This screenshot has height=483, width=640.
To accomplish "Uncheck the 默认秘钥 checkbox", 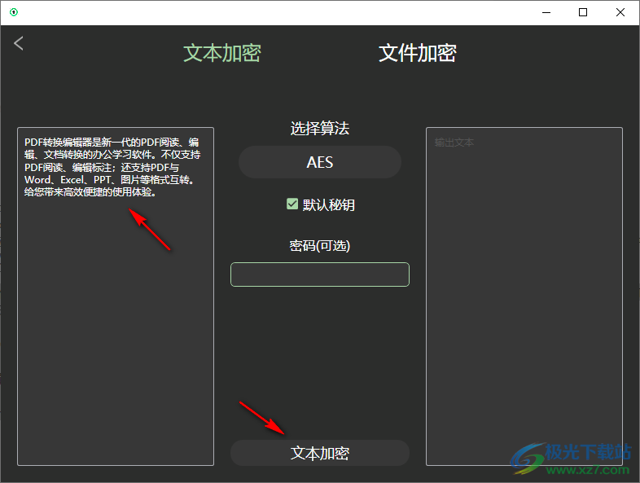I will [x=292, y=204].
